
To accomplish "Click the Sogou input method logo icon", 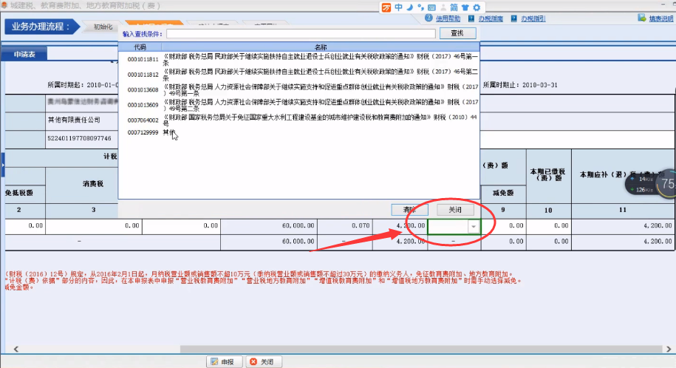I will [387, 7].
